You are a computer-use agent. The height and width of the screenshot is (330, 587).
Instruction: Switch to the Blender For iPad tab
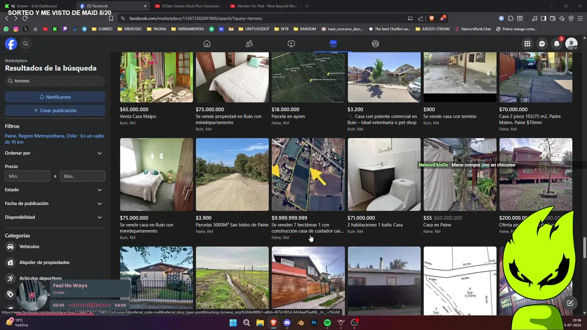264,6
